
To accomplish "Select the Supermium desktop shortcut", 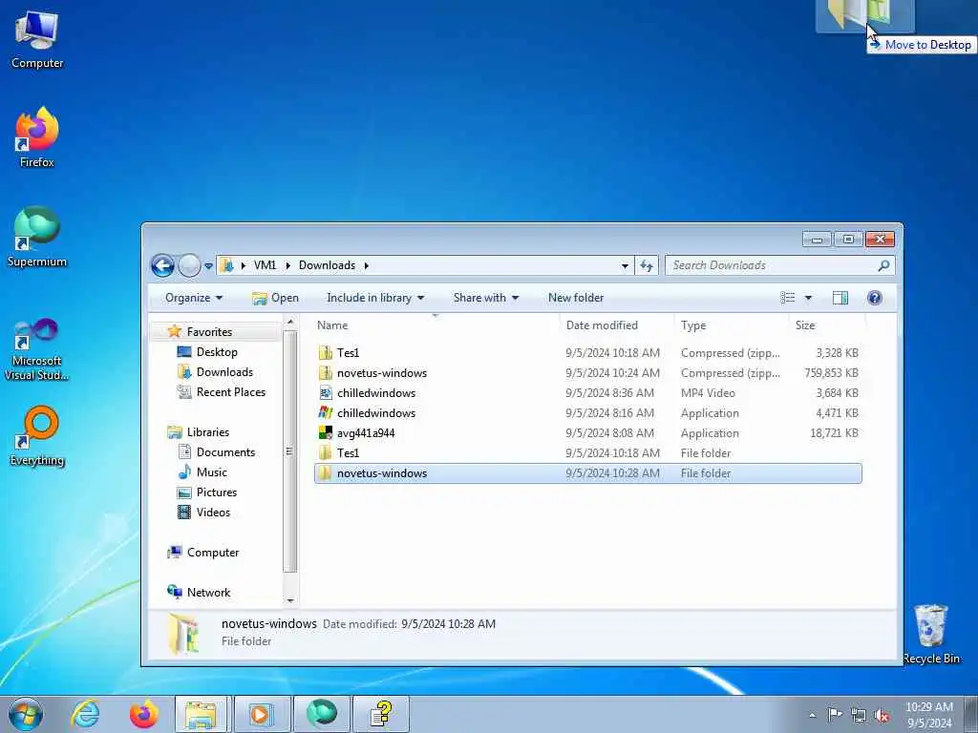I will (37, 237).
